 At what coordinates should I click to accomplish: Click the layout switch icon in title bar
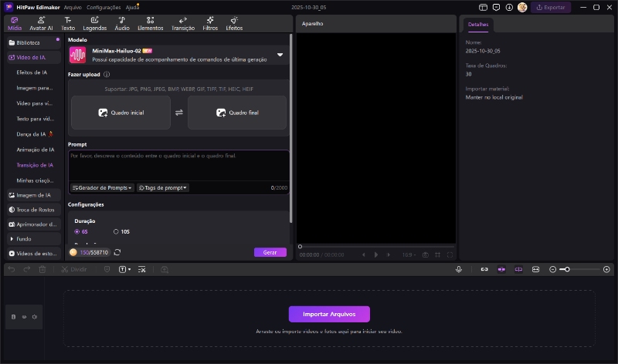coord(483,8)
